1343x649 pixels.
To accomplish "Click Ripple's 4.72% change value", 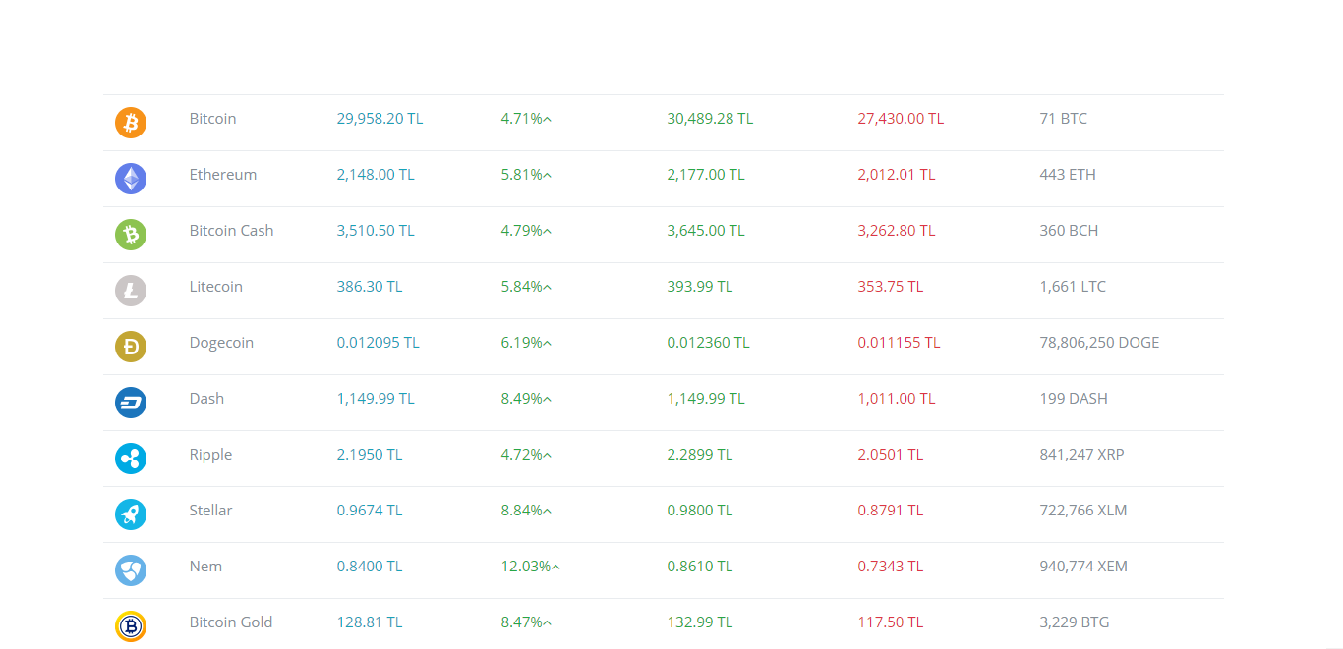I will pos(526,455).
